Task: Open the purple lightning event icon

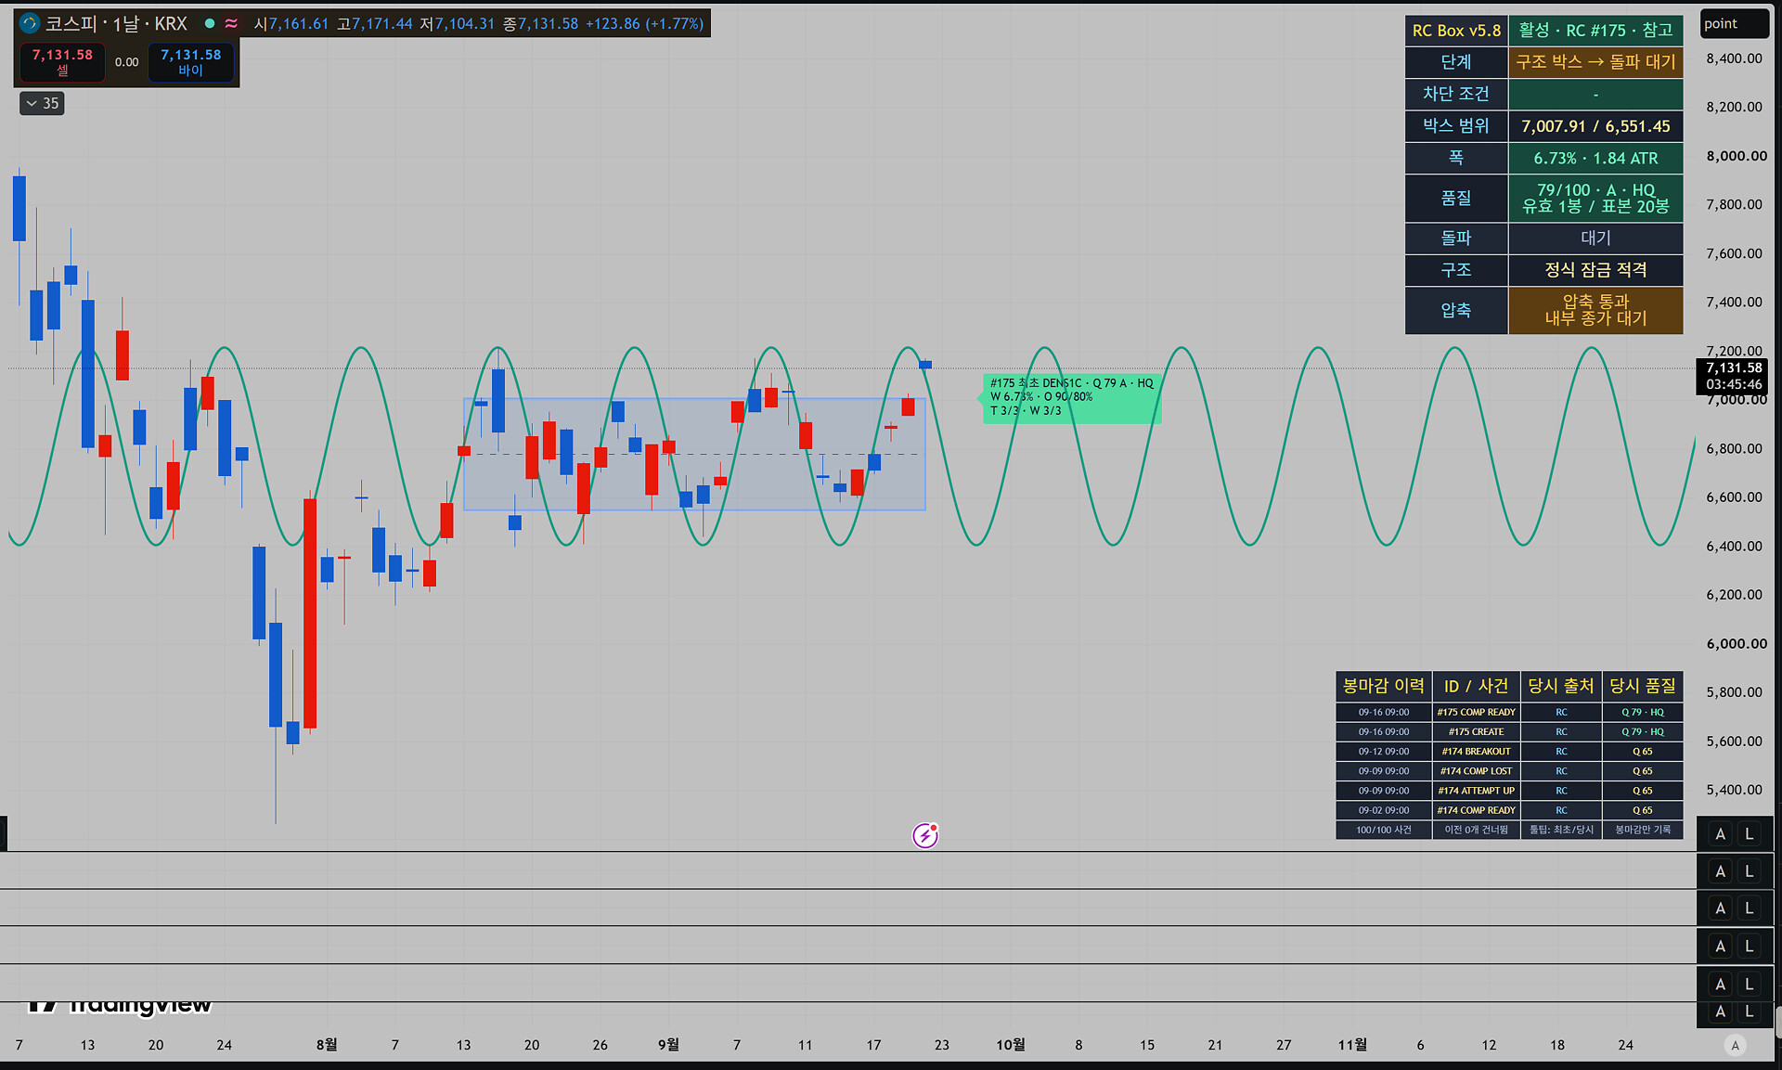Action: pyautogui.click(x=925, y=835)
